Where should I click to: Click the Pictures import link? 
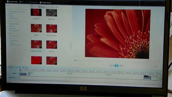[11, 16]
